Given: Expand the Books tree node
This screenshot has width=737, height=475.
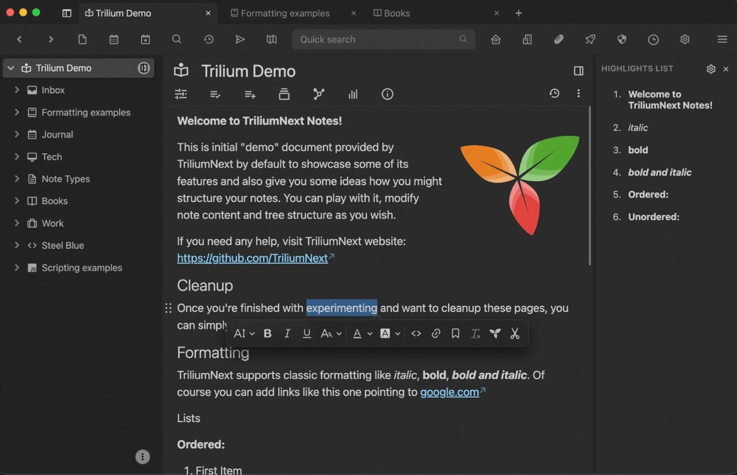Looking at the screenshot, I should (17, 201).
